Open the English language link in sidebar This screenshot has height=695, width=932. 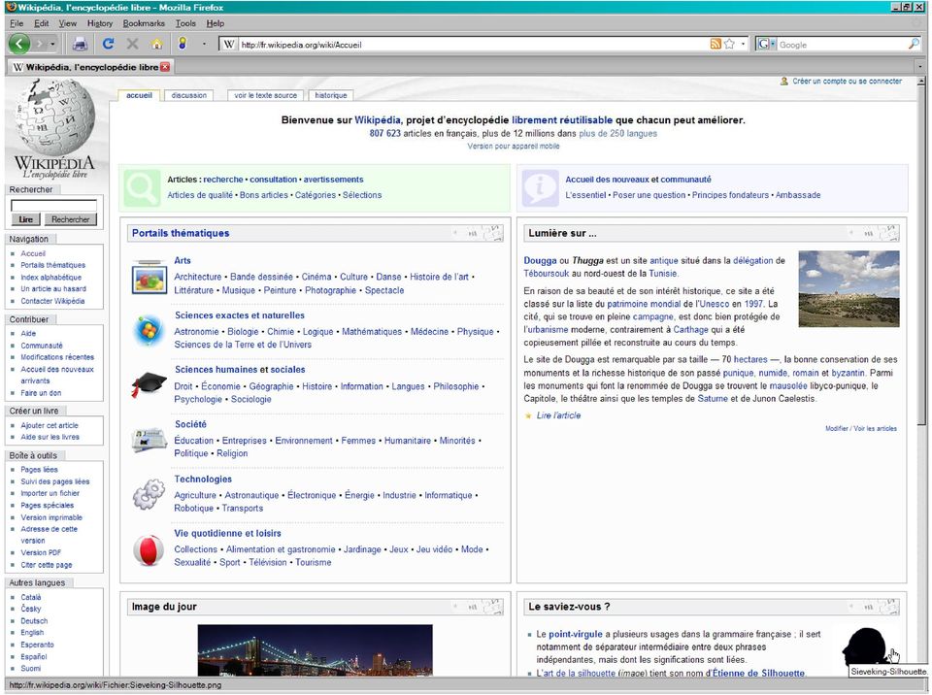(x=32, y=633)
